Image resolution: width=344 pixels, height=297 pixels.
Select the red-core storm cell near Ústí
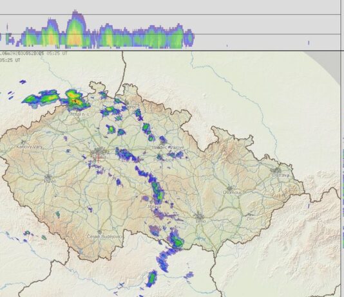coord(75,100)
